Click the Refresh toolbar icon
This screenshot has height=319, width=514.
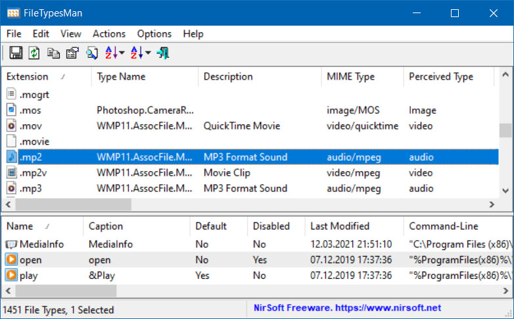pyautogui.click(x=34, y=53)
